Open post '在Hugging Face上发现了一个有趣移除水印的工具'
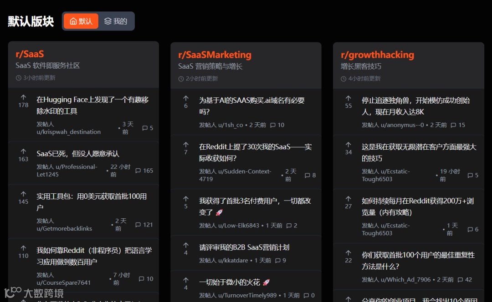Image resolution: width=492 pixels, height=302 pixels. pyautogui.click(x=92, y=105)
